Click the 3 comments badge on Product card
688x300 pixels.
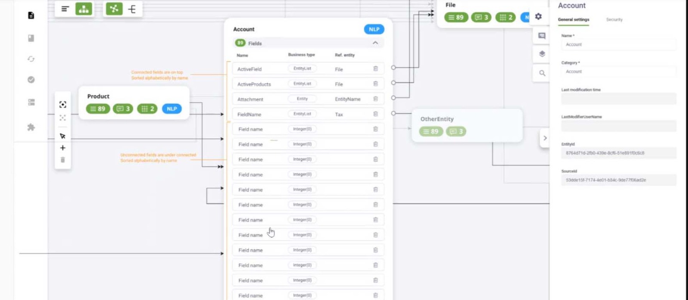click(123, 109)
